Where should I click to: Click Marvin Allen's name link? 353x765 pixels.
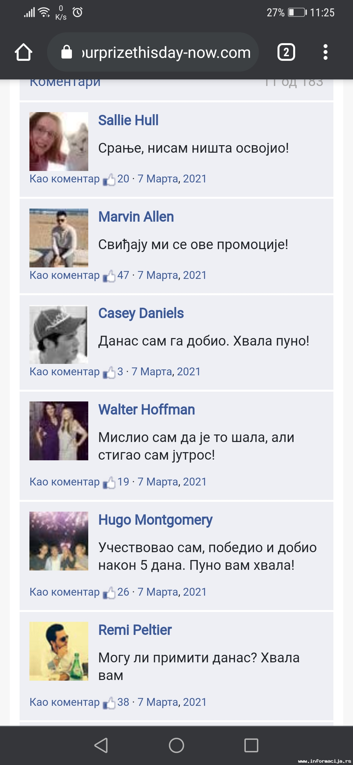tap(136, 217)
